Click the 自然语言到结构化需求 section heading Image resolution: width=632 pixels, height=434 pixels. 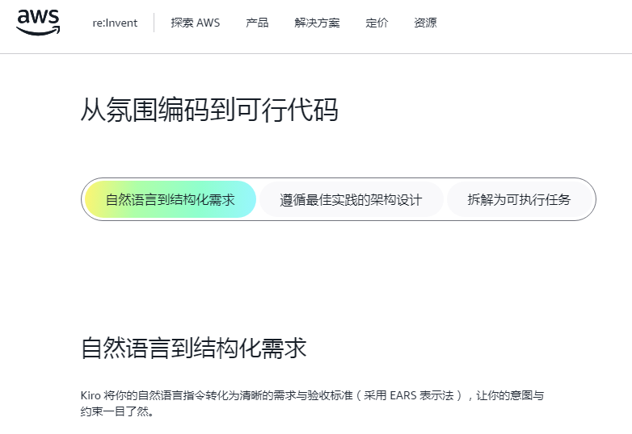[x=193, y=348]
